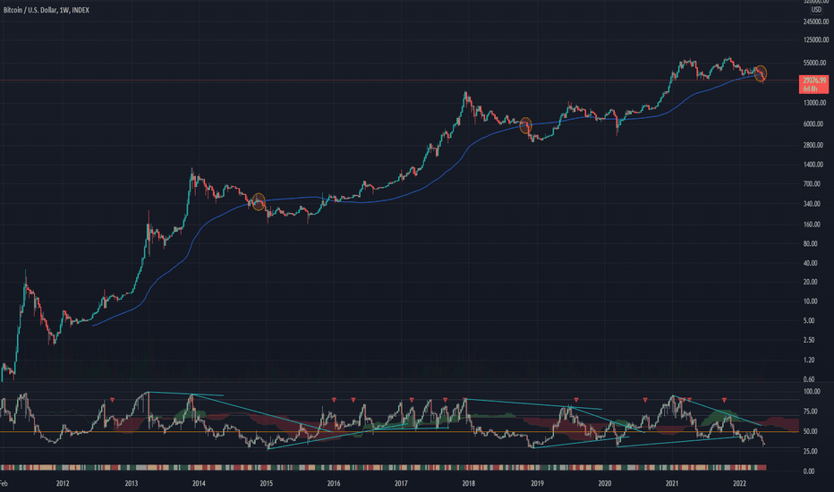Screen dimensions: 834x492
Task: Click the 1.20 price axis label
Action: tap(809, 361)
